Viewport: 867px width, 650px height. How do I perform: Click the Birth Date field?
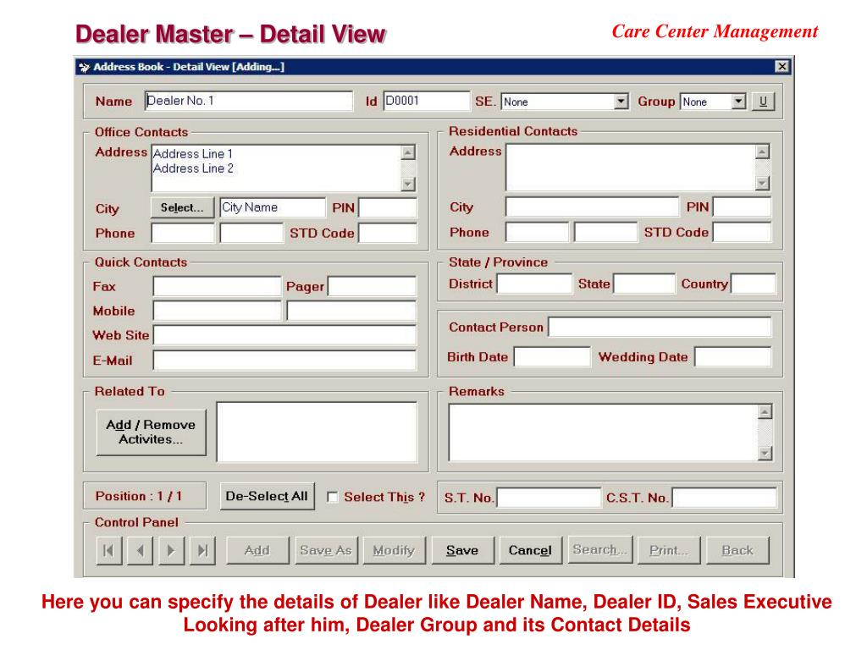click(552, 356)
